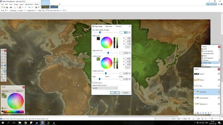Move layer down with the down arrow
223x125 pixels.
coord(208,113)
